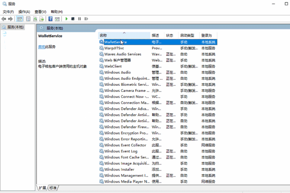Image resolution: width=290 pixels, height=193 pixels.
Task: Select the Windows Audio service
Action: (158, 73)
